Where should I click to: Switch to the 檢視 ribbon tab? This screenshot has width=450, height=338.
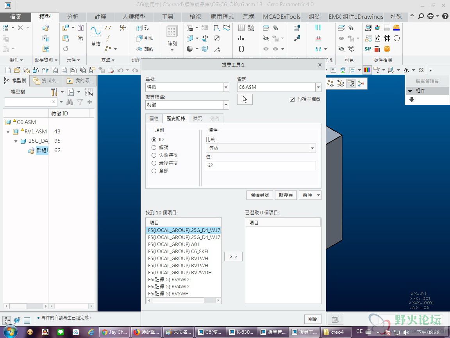tap(195, 17)
